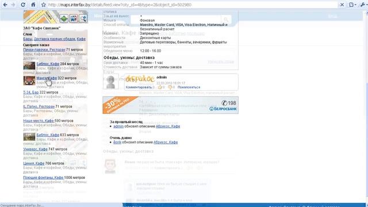Click the magnifier zoom icon on map
The width and height of the screenshot is (368, 207).
click(83, 18)
